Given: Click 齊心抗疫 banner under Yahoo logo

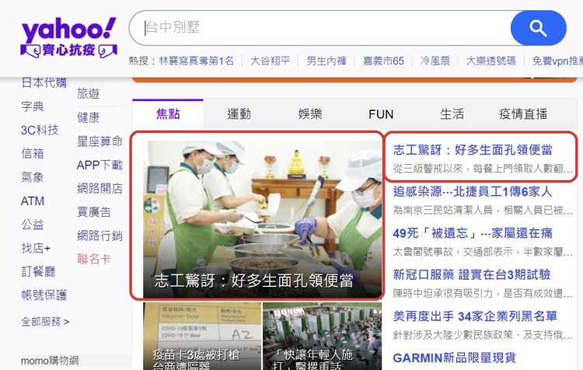Looking at the screenshot, I should pyautogui.click(x=68, y=51).
